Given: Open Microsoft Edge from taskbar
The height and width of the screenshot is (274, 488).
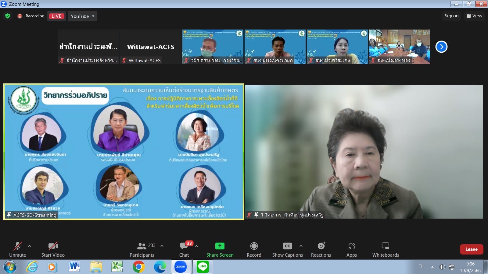Looking at the screenshot, I should 160,267.
